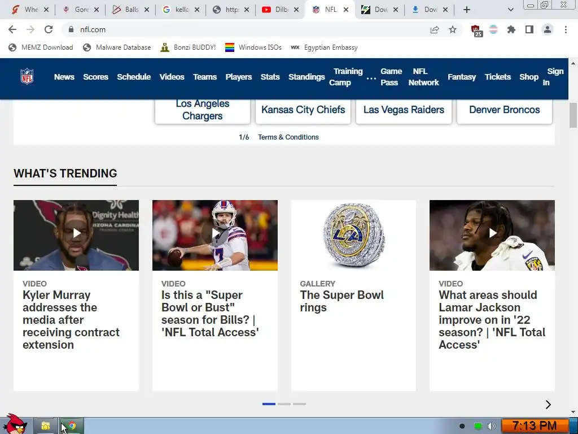This screenshot has width=578, height=434.
Task: Close the NFL browser tab
Action: [346, 10]
